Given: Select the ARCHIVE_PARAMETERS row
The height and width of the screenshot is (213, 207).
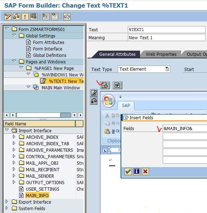Looking at the screenshot, I should click(x=49, y=150).
